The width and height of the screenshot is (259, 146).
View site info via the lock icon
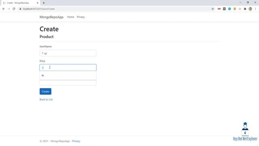(x=20, y=9)
